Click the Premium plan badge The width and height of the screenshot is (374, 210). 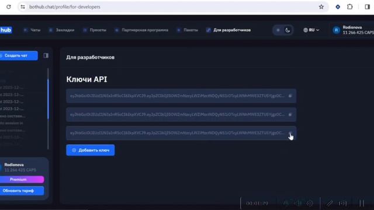(22, 180)
